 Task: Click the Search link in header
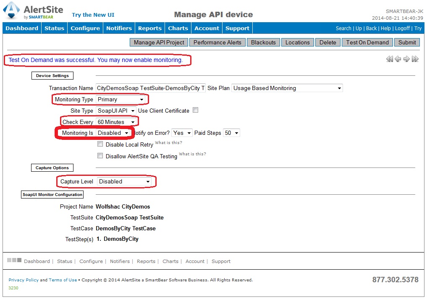pos(343,28)
